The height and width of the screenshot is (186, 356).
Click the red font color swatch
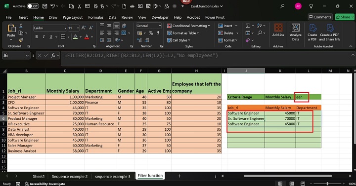(87, 37)
